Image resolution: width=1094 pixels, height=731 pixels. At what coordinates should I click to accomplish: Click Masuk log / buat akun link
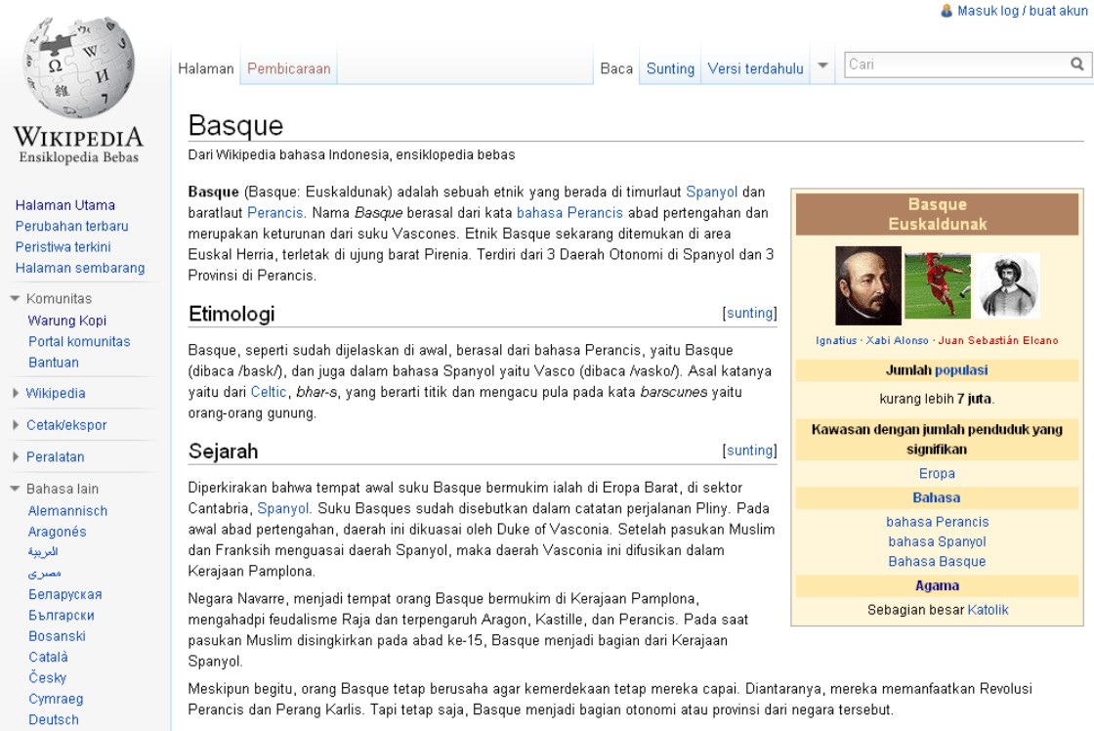pos(1022,11)
